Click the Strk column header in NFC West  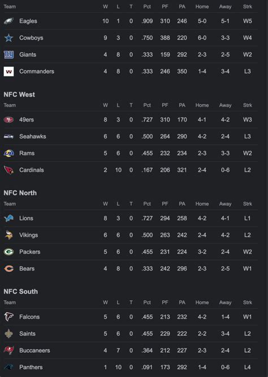point(247,105)
